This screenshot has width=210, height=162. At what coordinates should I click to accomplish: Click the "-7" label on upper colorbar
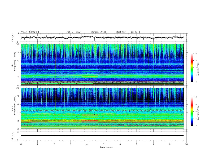click(196, 82)
